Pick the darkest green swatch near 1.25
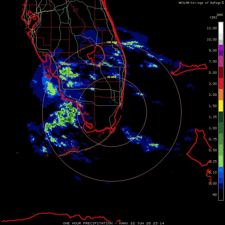225x225 pixels. tap(221, 117)
